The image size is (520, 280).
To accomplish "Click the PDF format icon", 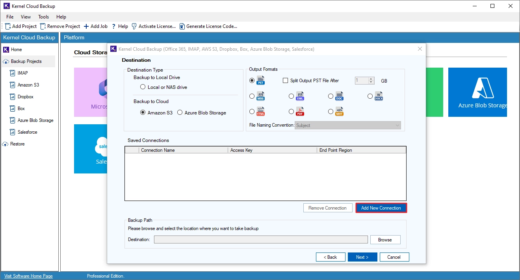I will (300, 112).
